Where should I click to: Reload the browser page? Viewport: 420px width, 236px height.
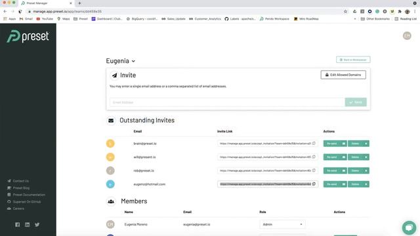point(20,12)
